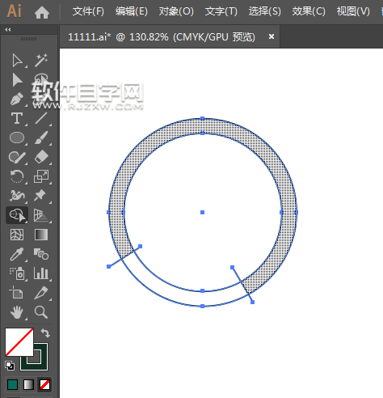This screenshot has width=383, height=398.
Task: Select the Pen tool
Action: tap(17, 99)
